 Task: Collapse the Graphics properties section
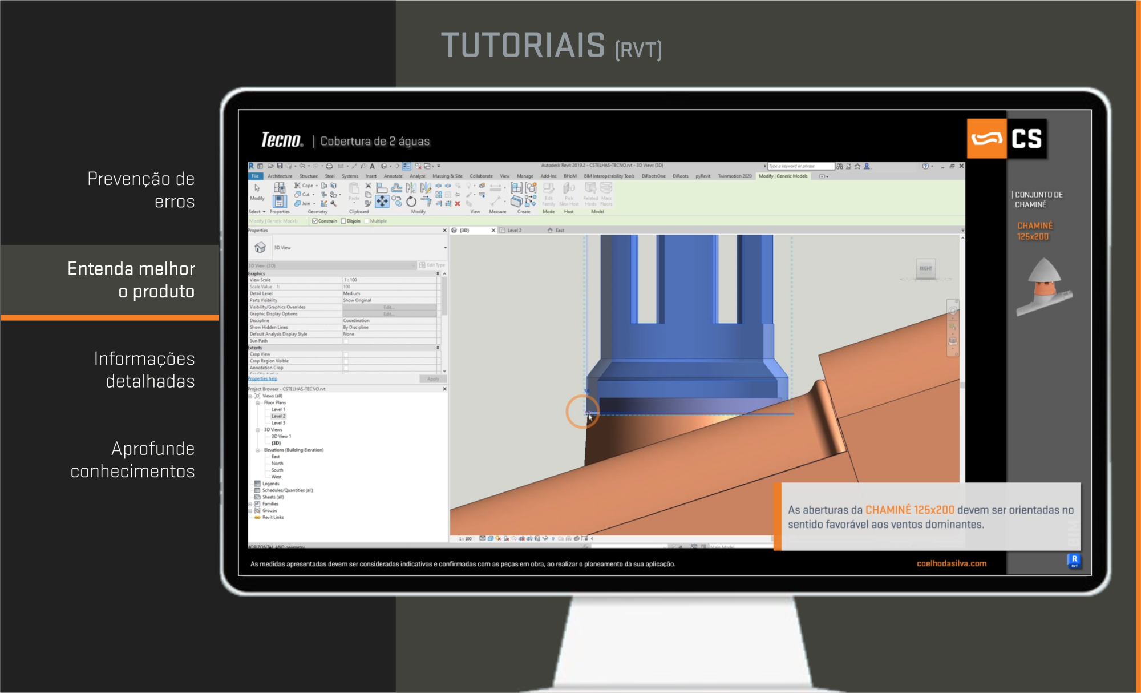tap(438, 273)
